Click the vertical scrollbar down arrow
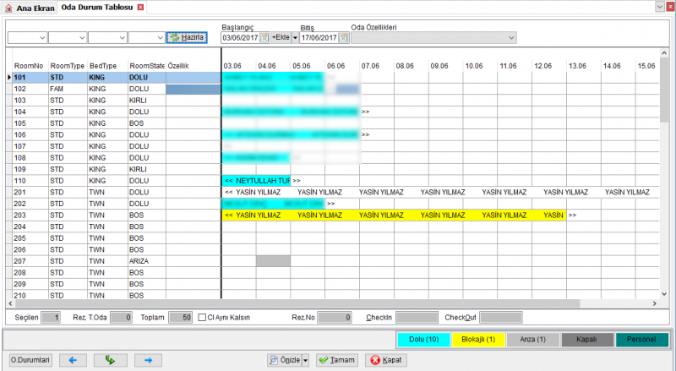This screenshot has height=371, width=676. tap(664, 294)
